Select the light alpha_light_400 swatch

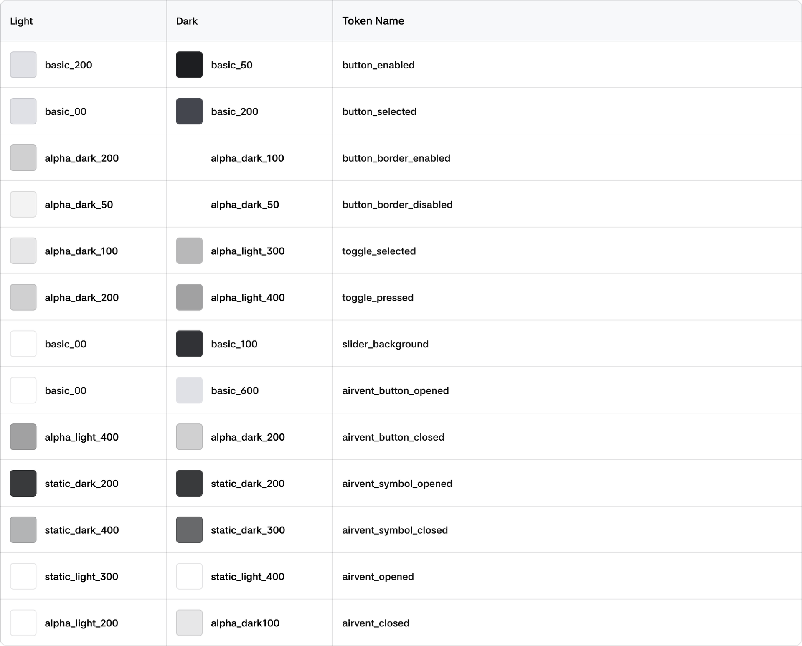point(23,437)
